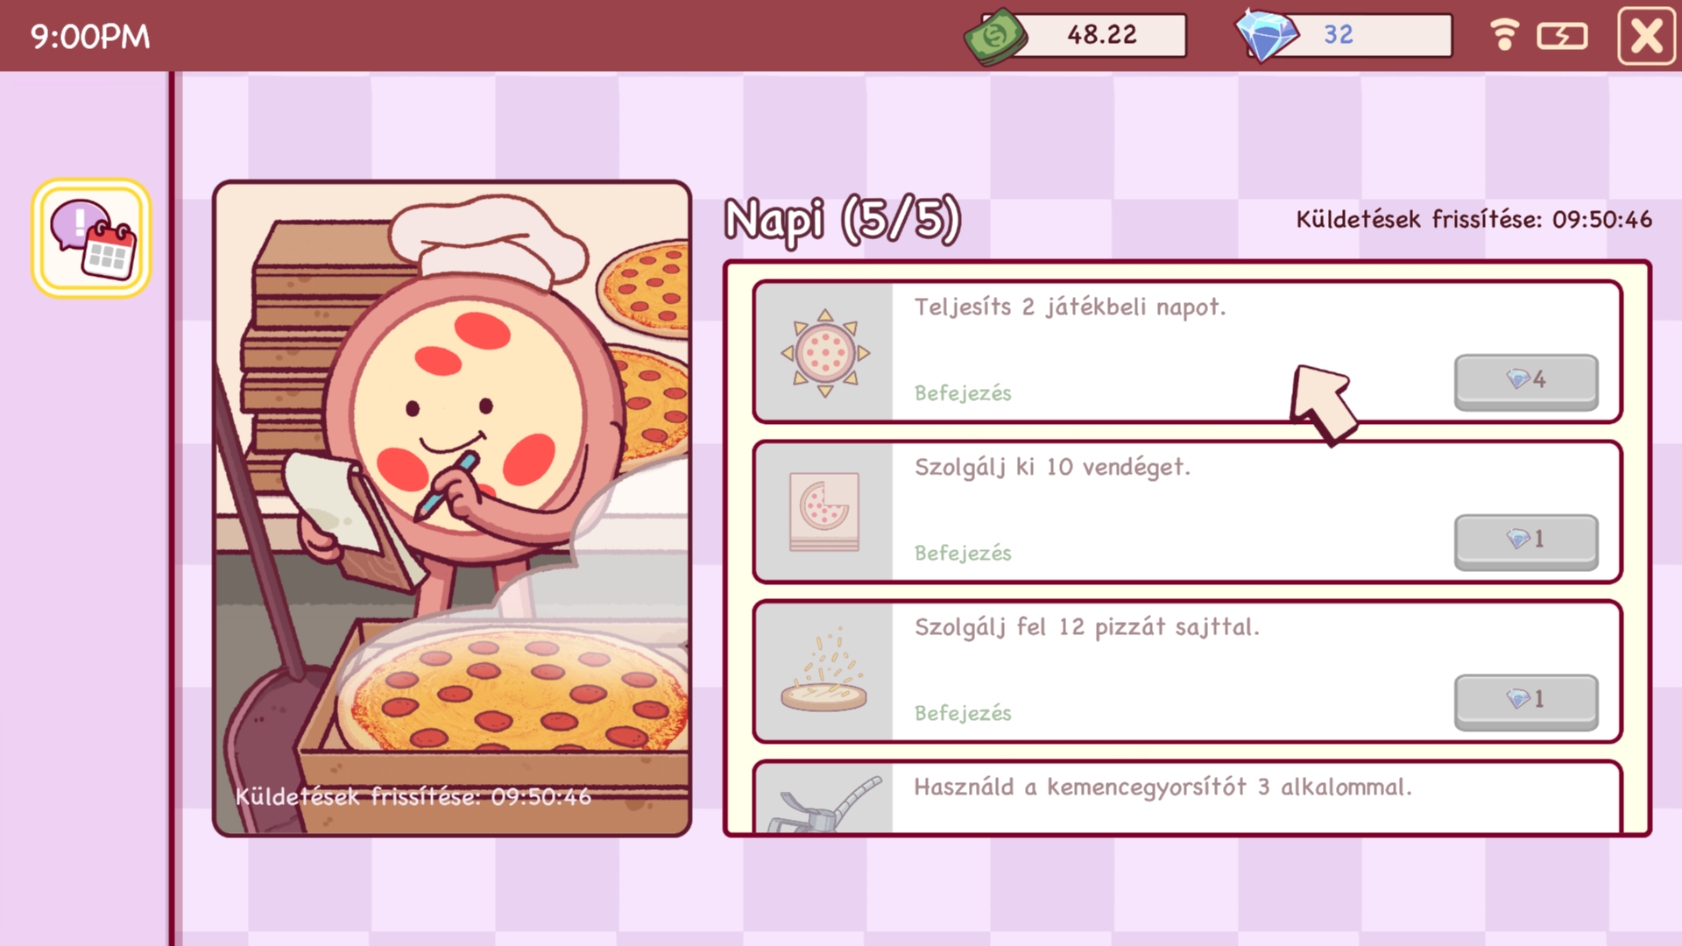Close the missions screen with X

tap(1646, 36)
